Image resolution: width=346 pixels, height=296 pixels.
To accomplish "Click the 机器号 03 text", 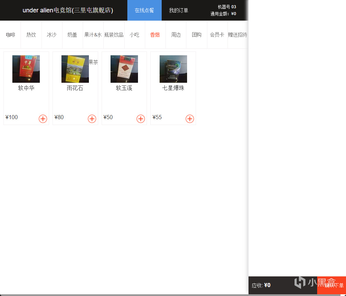I will (227, 7).
